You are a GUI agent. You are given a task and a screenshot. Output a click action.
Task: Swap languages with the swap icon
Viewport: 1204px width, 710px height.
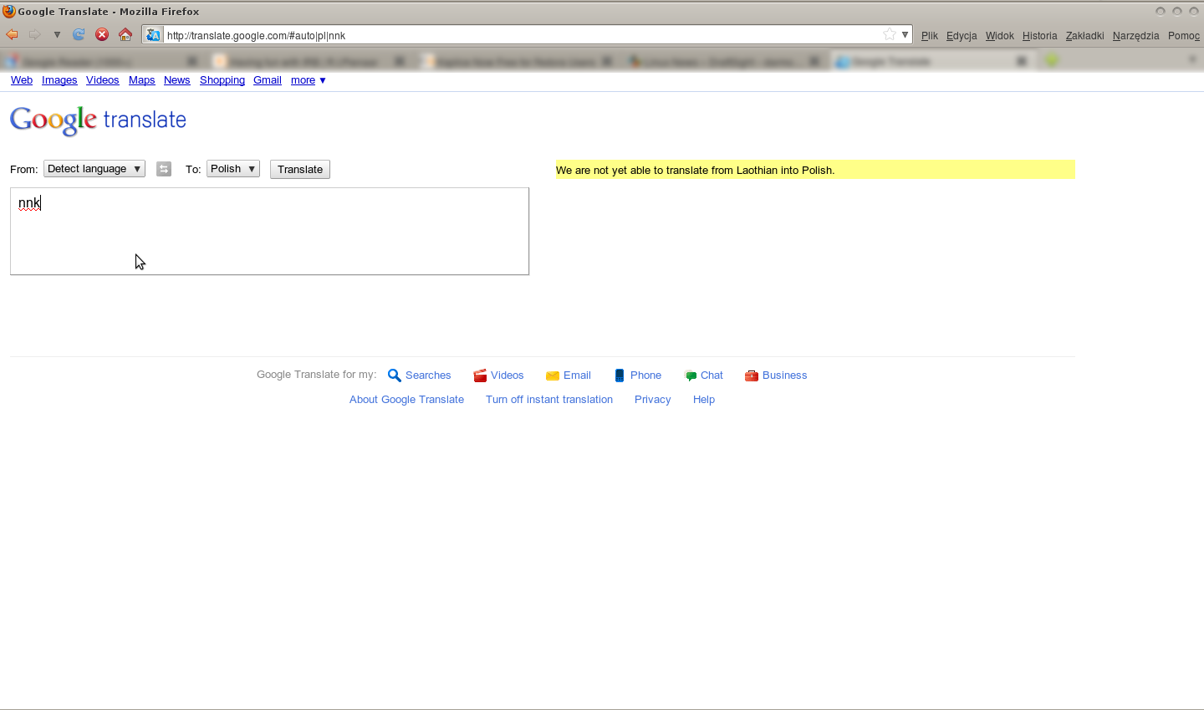[164, 169]
